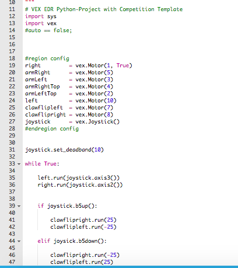Collapse the while True block fold arrow
238x268 pixels.
(x=19, y=164)
